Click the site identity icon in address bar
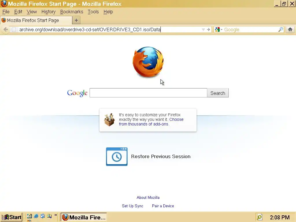 14,29
